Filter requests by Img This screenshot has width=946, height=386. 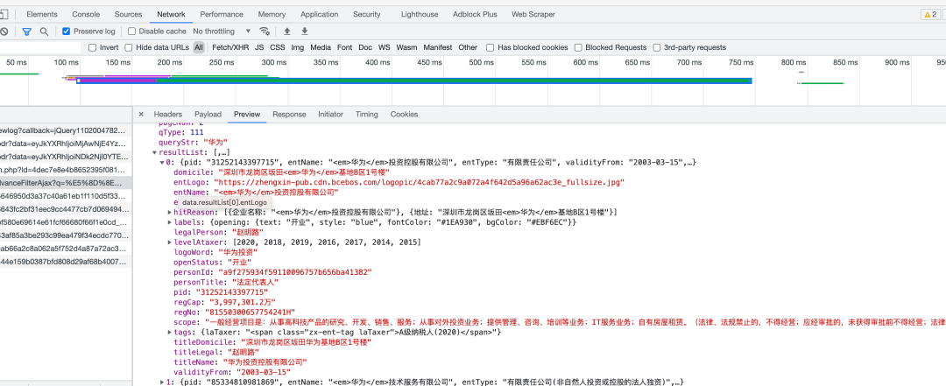[x=298, y=47]
